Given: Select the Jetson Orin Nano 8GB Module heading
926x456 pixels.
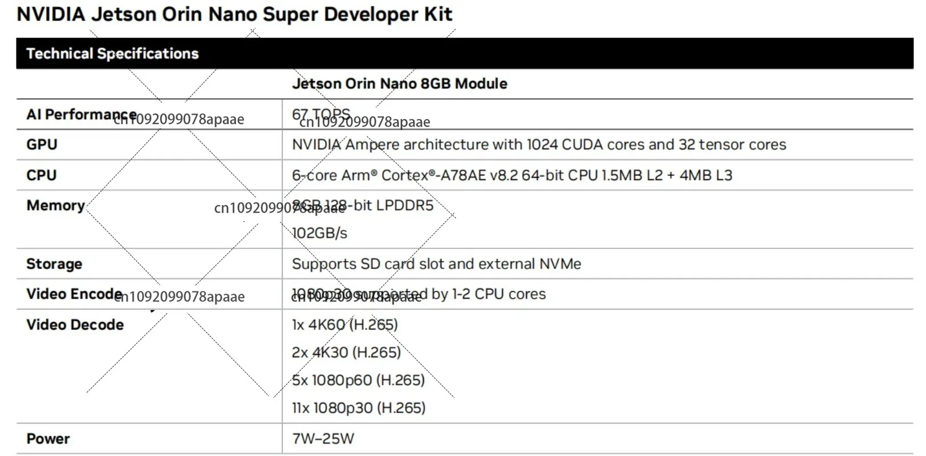Looking at the screenshot, I should pyautogui.click(x=399, y=84).
